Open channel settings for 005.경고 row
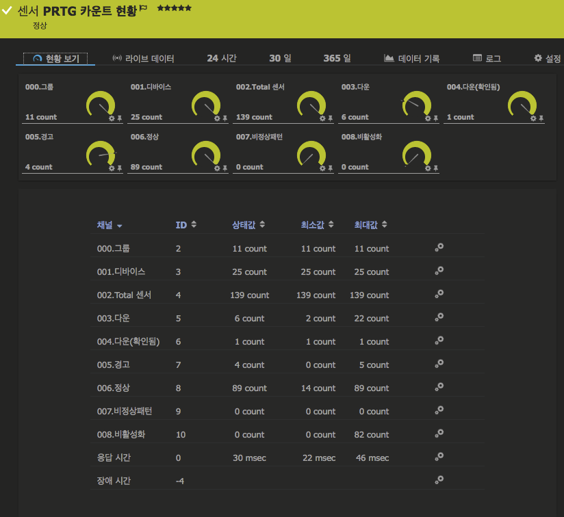 pos(439,364)
